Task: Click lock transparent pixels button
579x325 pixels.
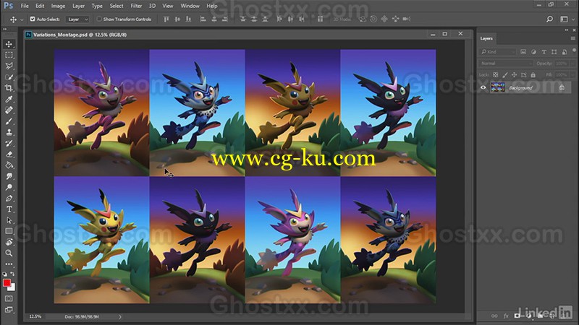Action: click(x=496, y=75)
